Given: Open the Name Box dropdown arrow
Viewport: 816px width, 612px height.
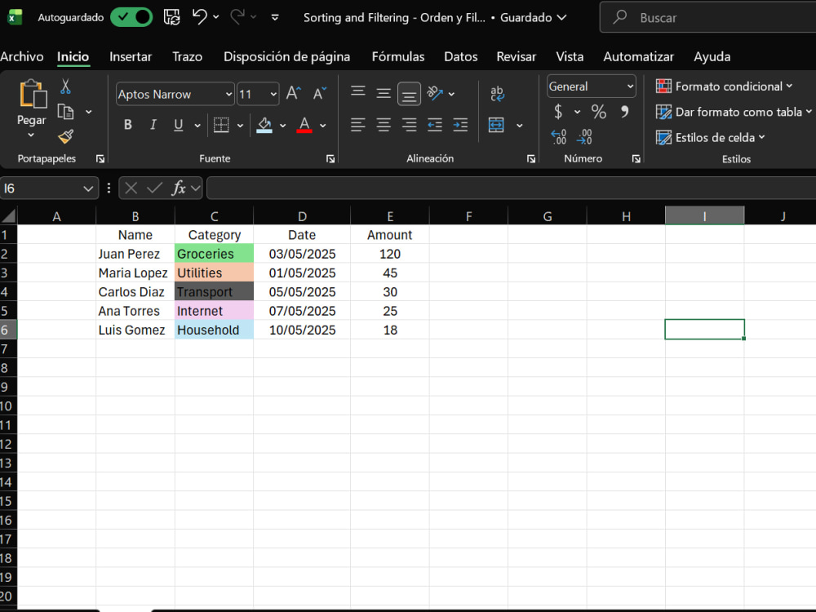Looking at the screenshot, I should point(88,188).
